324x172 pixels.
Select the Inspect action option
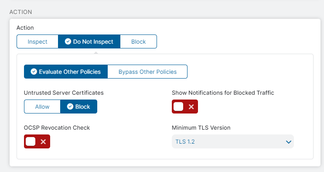(38, 41)
